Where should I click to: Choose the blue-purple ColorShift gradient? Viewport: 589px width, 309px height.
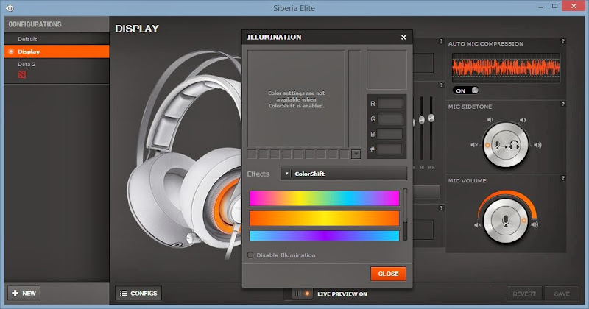pyautogui.click(x=324, y=235)
